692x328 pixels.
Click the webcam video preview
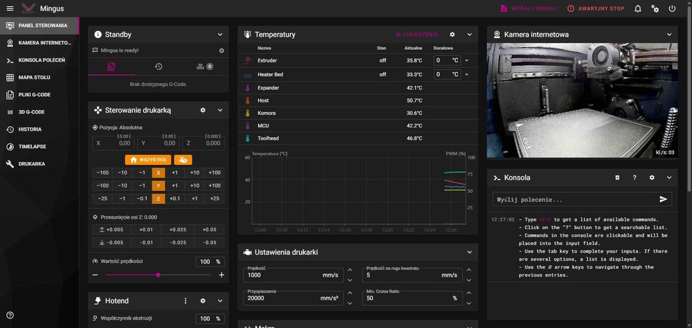[x=582, y=100]
